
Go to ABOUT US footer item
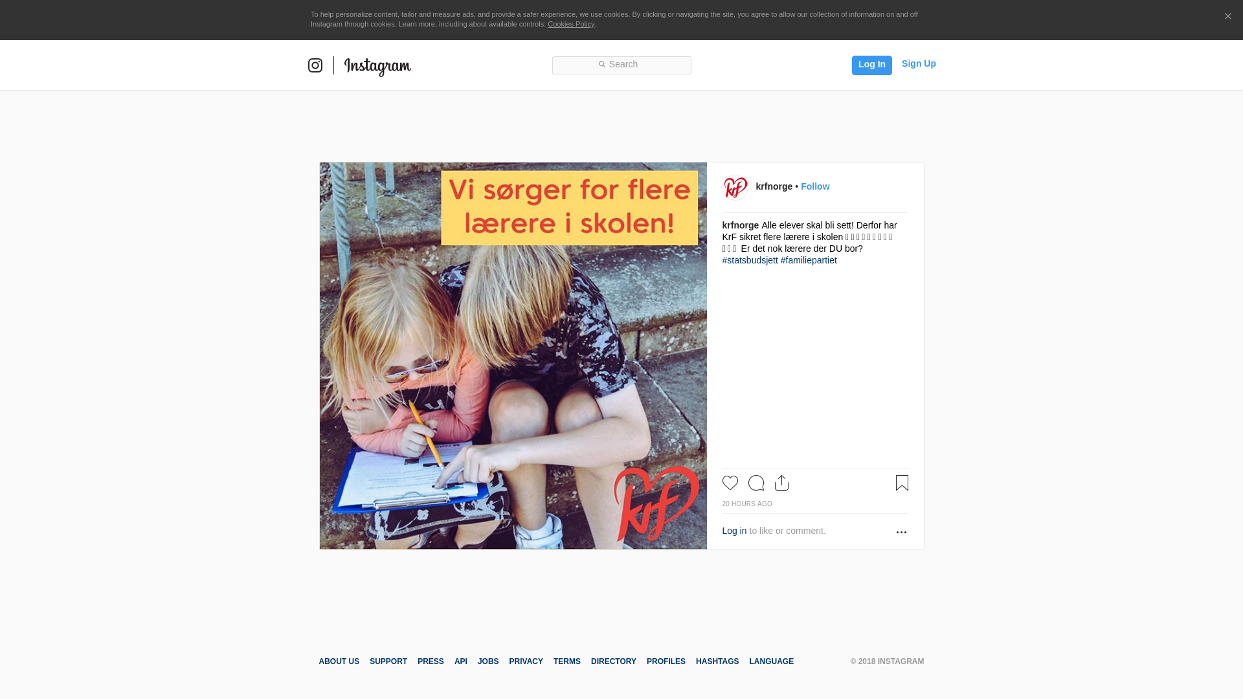(339, 661)
